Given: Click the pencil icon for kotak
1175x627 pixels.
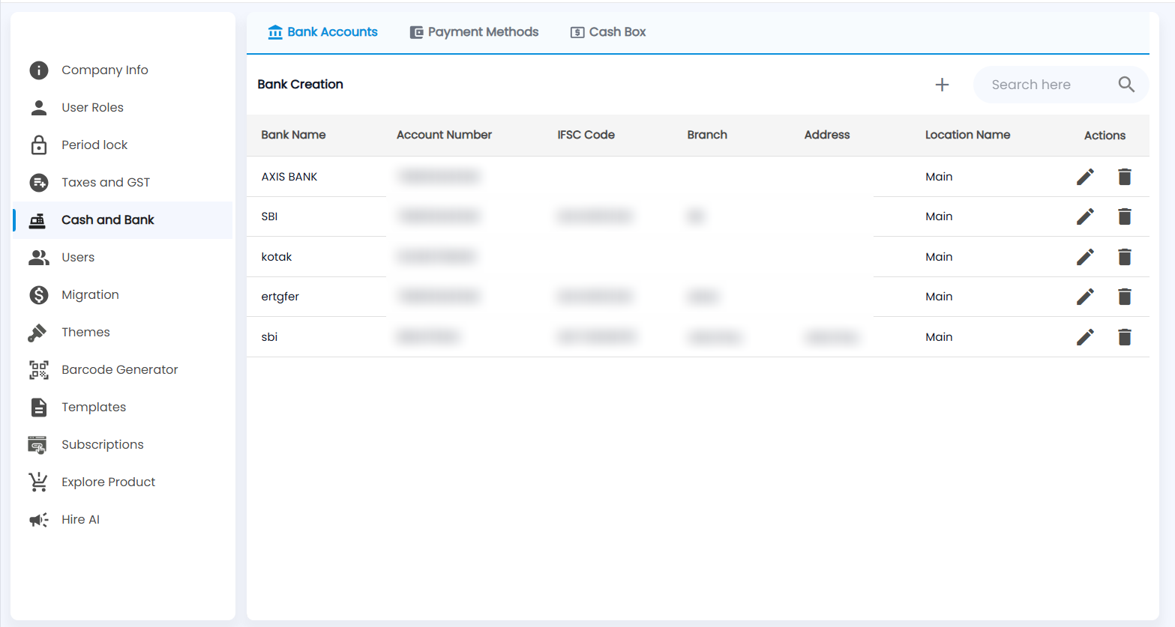Looking at the screenshot, I should pyautogui.click(x=1085, y=257).
